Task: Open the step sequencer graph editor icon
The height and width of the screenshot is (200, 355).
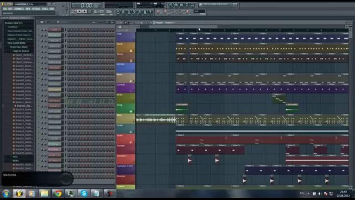Action: point(112,22)
